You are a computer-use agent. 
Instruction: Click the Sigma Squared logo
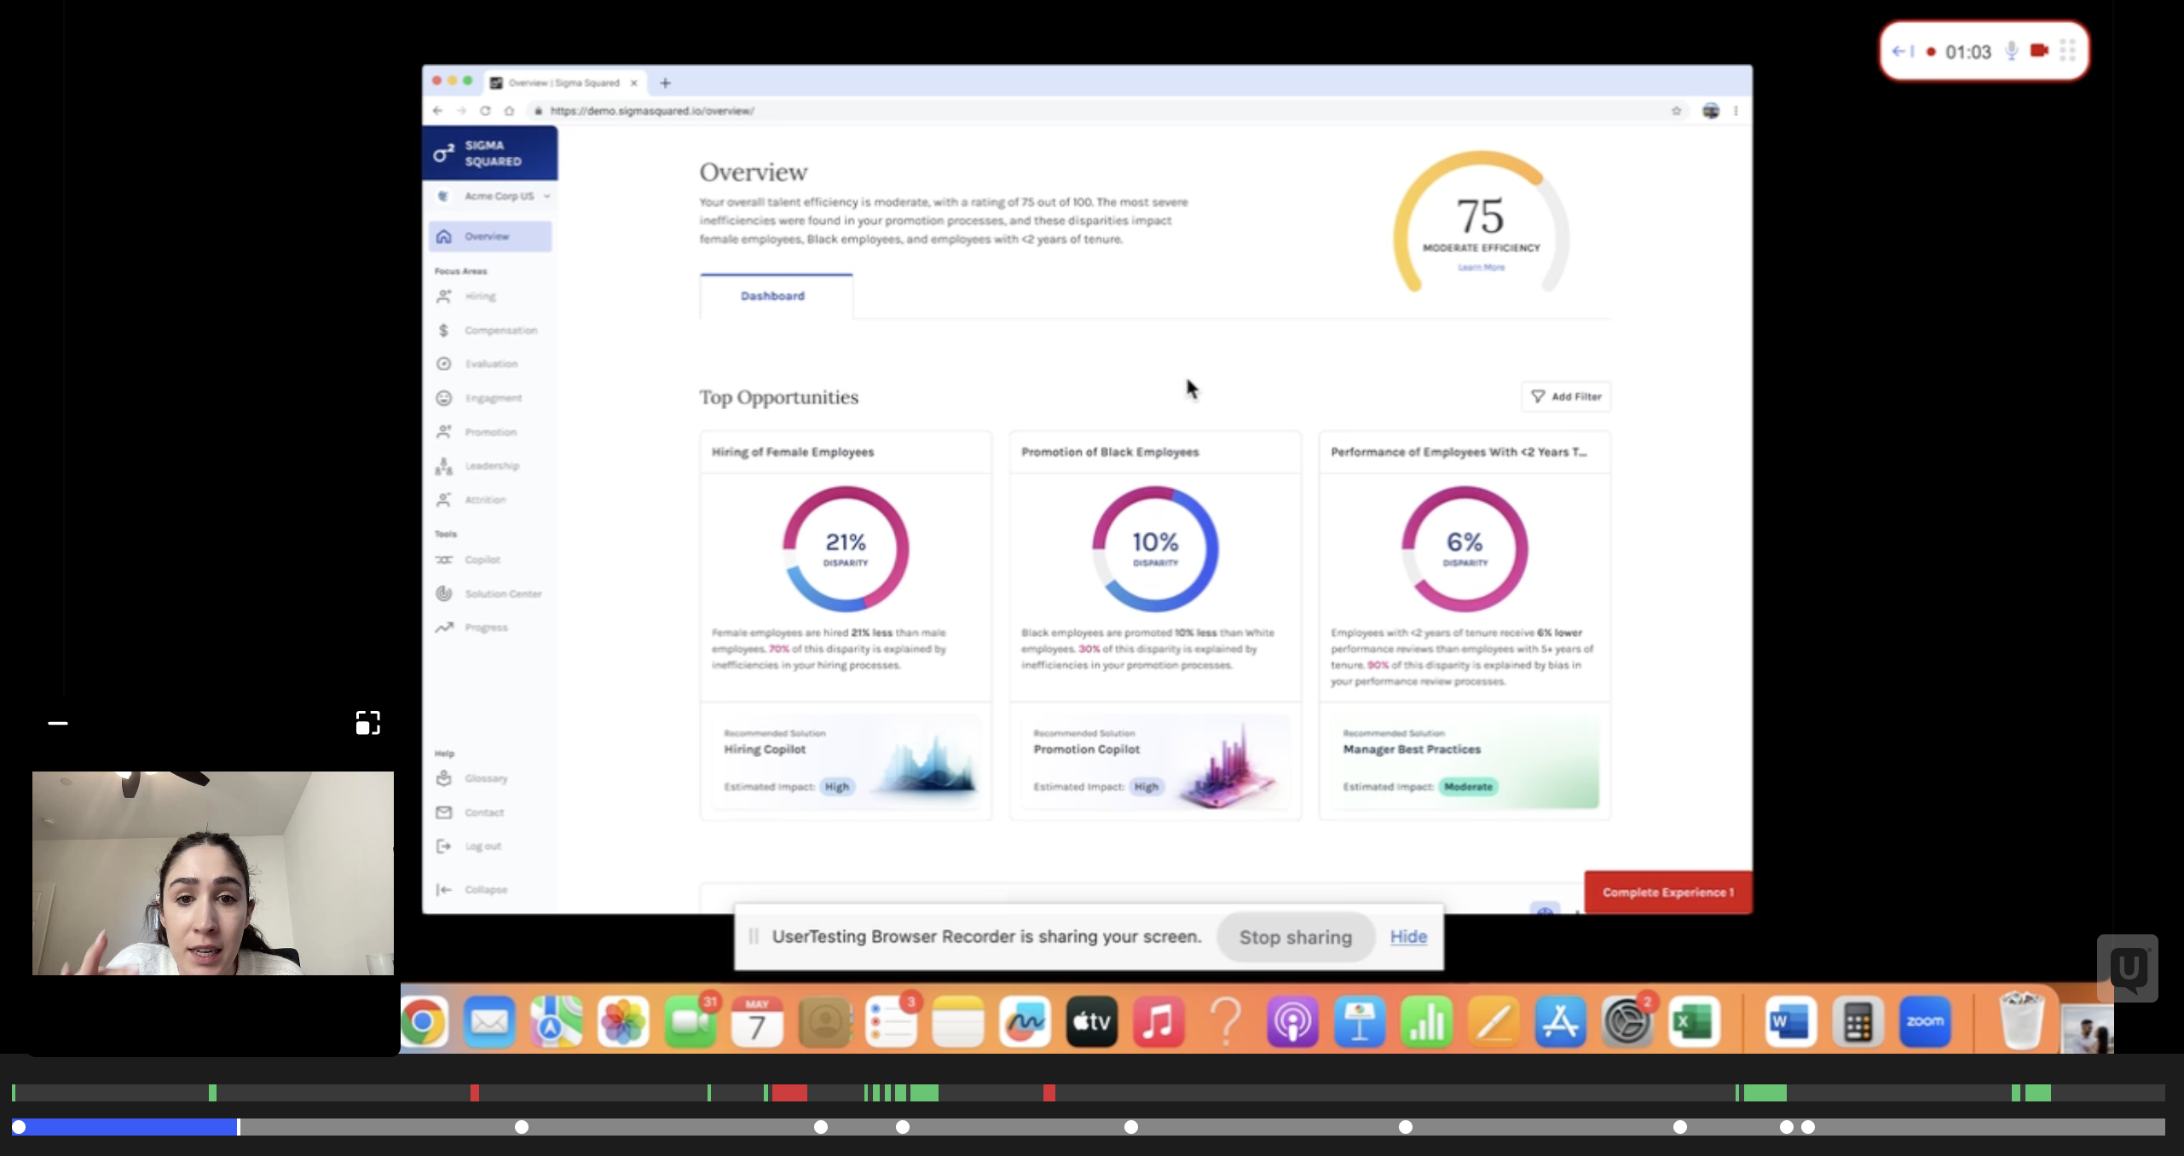coord(490,153)
